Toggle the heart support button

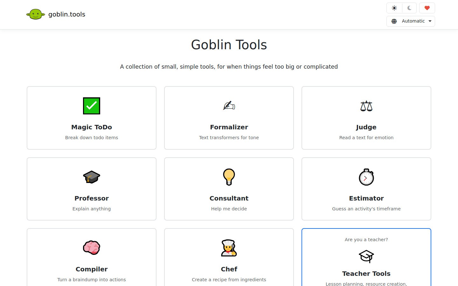click(x=427, y=8)
